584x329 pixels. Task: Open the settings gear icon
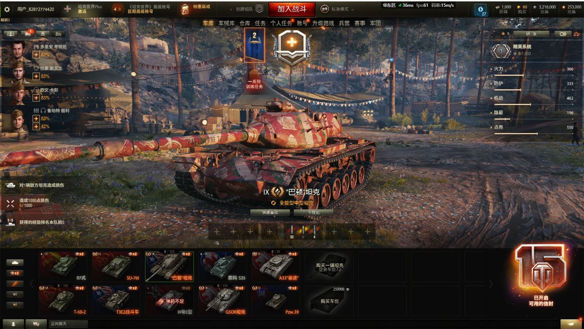pos(7,9)
